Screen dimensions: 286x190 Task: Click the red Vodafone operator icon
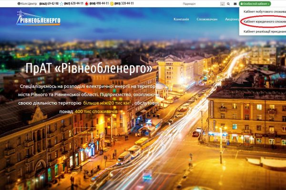tap(86, 3)
